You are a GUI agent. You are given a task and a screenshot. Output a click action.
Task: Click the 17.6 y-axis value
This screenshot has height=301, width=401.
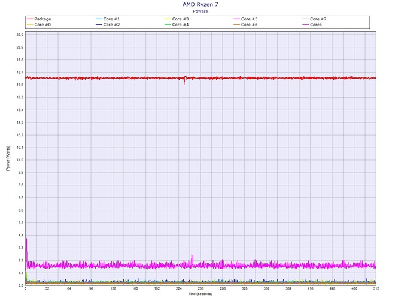click(20, 85)
